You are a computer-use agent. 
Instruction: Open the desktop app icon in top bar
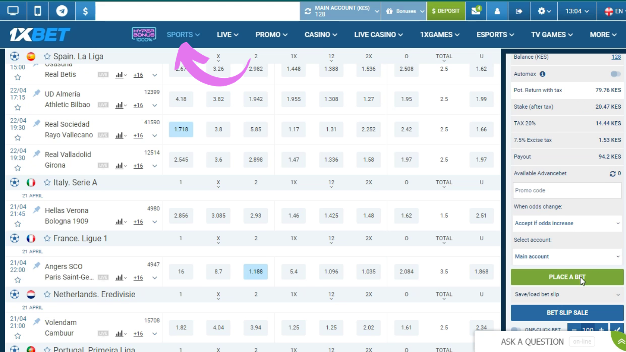(13, 11)
